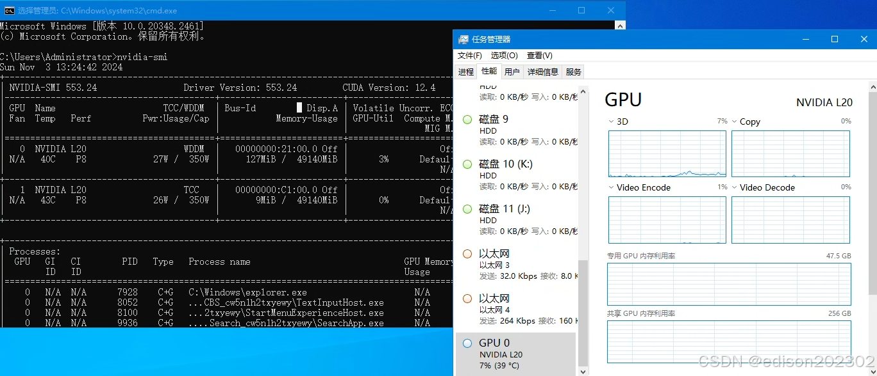Click C:\Windows\explorer.exe process name
The height and width of the screenshot is (376, 877).
pyautogui.click(x=248, y=292)
